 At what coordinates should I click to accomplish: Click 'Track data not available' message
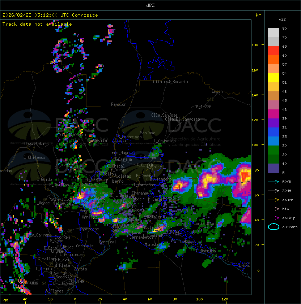point(37,24)
